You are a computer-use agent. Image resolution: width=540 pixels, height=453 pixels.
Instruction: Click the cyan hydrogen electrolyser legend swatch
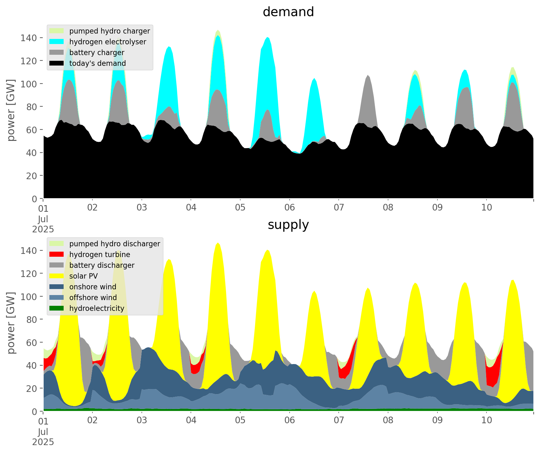(57, 42)
